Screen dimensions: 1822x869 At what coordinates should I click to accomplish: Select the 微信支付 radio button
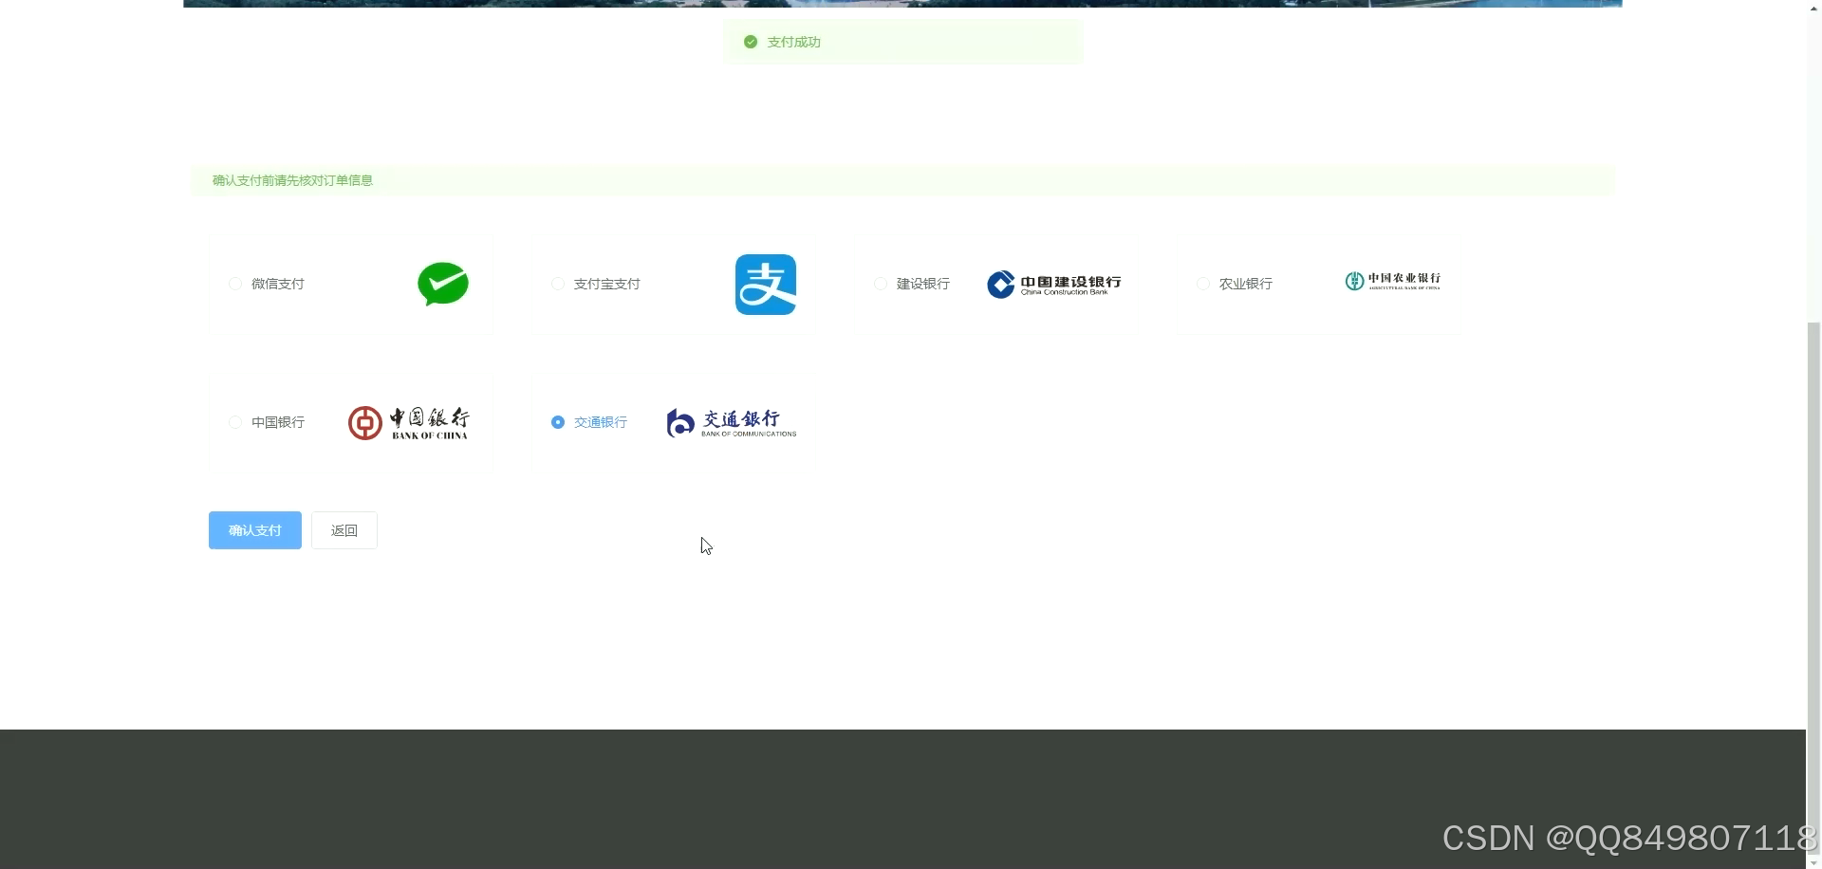coord(235,284)
